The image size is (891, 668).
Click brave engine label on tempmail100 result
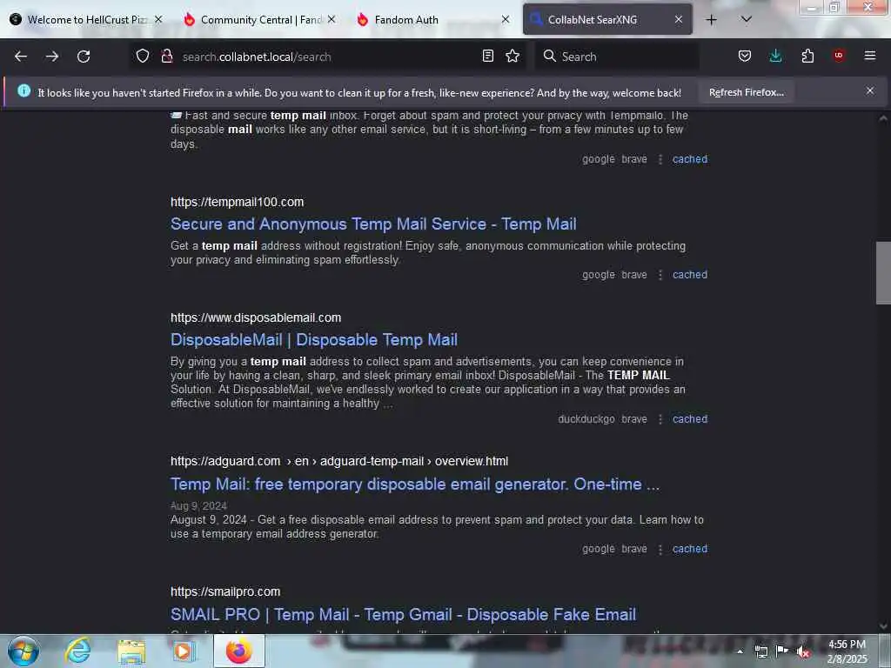click(x=634, y=274)
